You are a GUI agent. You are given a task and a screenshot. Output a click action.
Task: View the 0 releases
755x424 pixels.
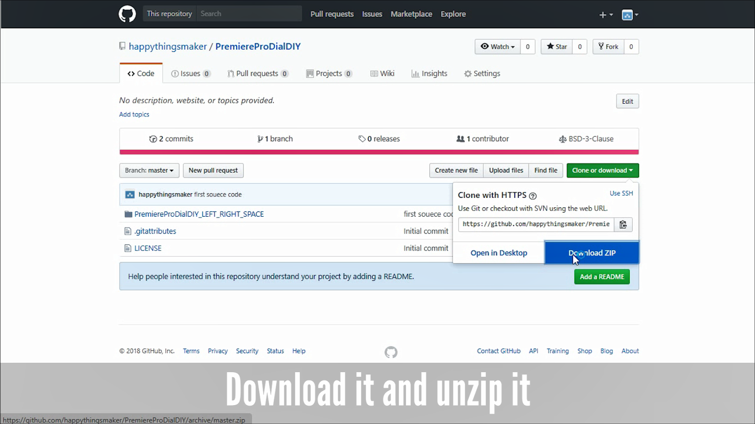click(379, 139)
